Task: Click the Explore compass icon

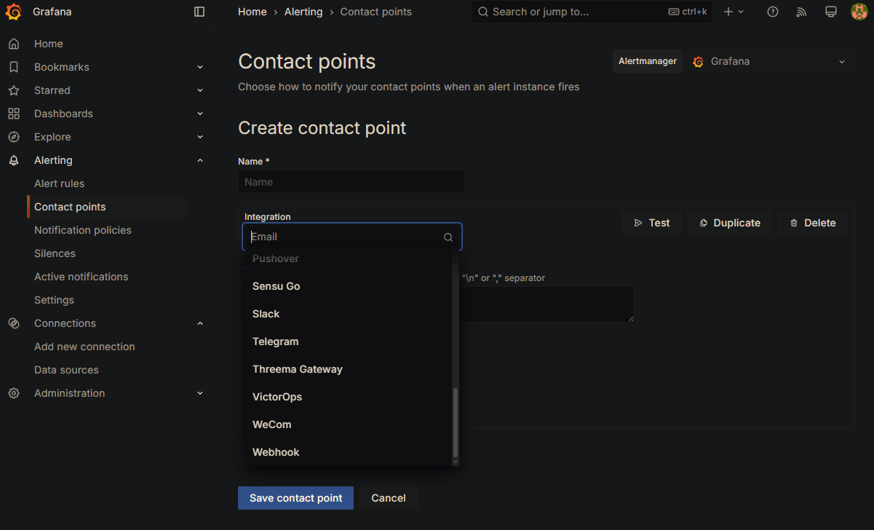Action: (x=14, y=137)
